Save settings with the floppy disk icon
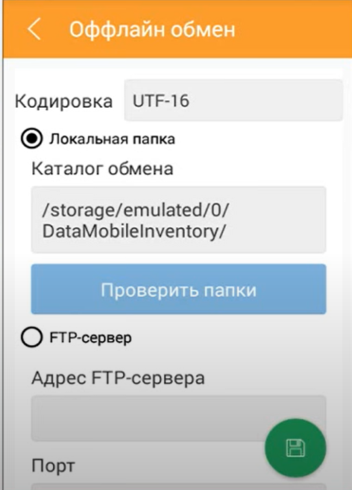The height and width of the screenshot is (490, 352). pos(296,448)
